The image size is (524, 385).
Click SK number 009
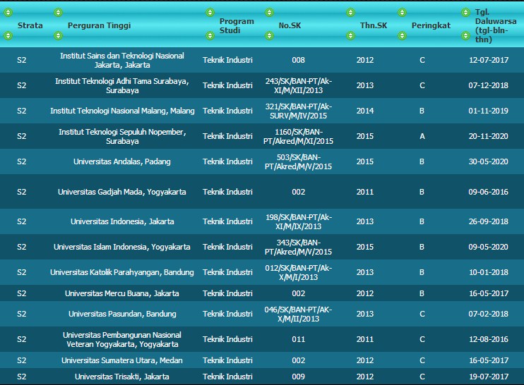pyautogui.click(x=299, y=377)
